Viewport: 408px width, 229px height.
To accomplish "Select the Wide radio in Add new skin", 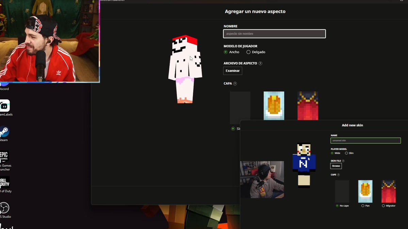I will (x=332, y=153).
